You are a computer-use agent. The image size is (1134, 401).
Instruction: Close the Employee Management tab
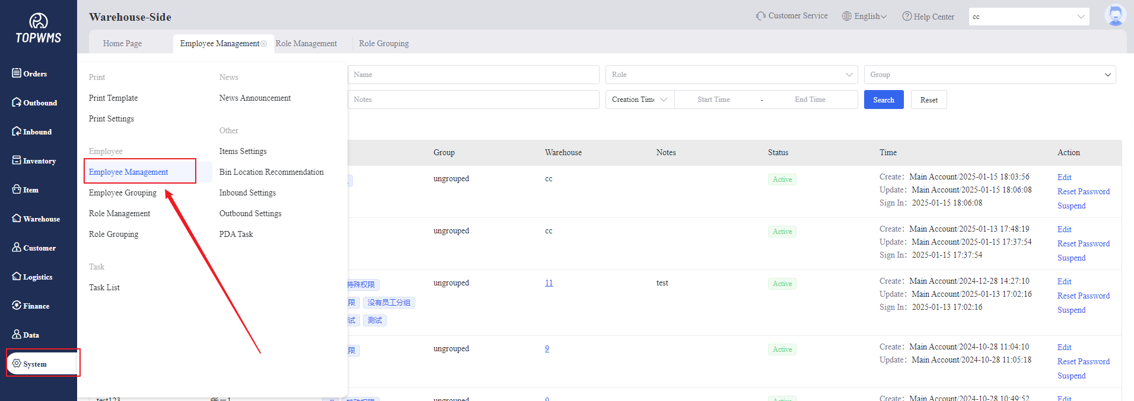pyautogui.click(x=264, y=44)
